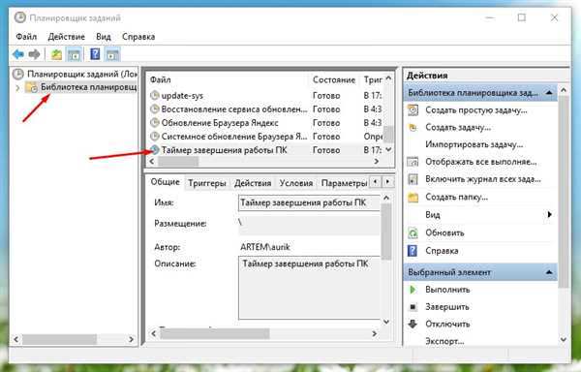The height and width of the screenshot is (372, 581).
Task: Select task Обновление Браузера Яндекс
Action: pos(220,123)
